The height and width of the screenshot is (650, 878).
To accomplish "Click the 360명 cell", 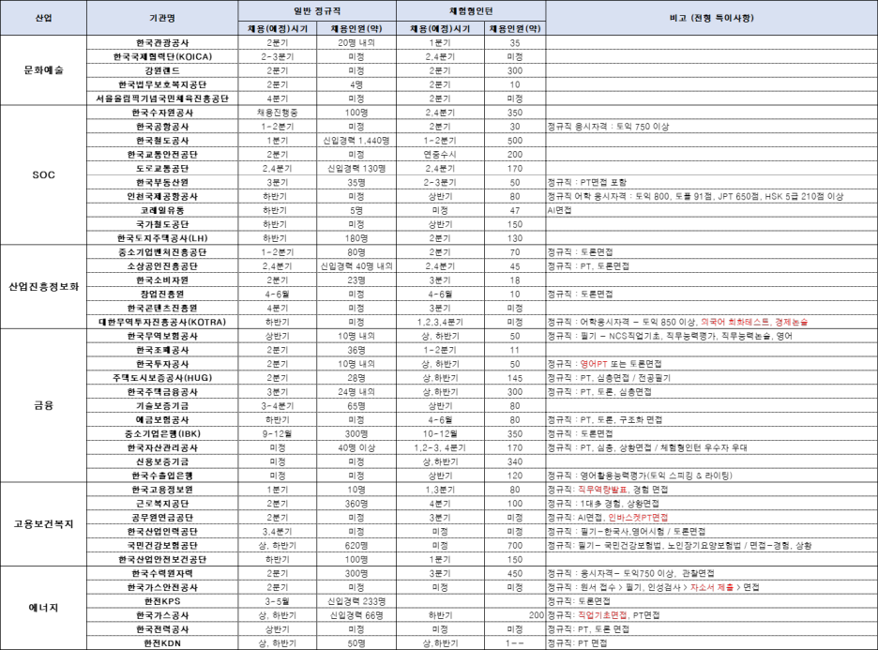I will (x=356, y=504).
